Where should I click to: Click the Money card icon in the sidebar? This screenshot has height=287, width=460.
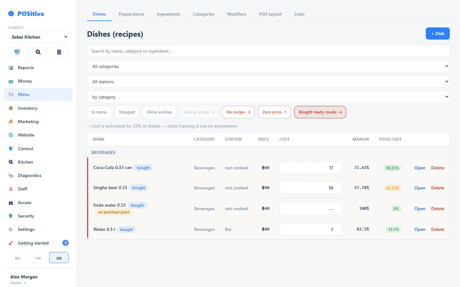pos(11,81)
